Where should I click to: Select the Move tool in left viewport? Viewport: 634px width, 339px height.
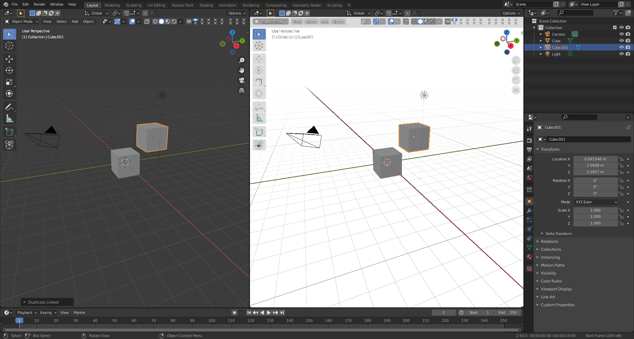point(9,59)
